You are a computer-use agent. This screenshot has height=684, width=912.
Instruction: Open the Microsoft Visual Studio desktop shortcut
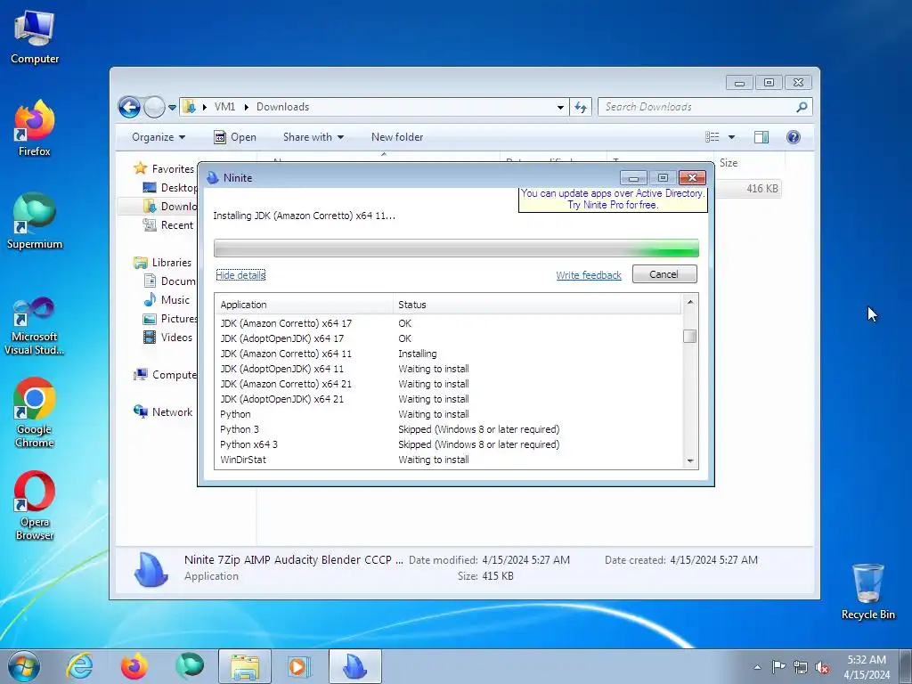click(x=35, y=326)
